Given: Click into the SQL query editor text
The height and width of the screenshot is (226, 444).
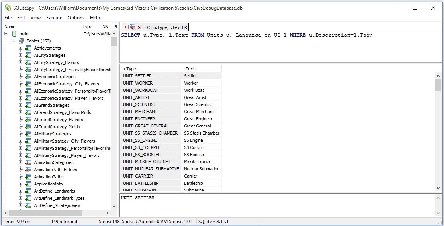Looking at the screenshot, I should (280, 46).
